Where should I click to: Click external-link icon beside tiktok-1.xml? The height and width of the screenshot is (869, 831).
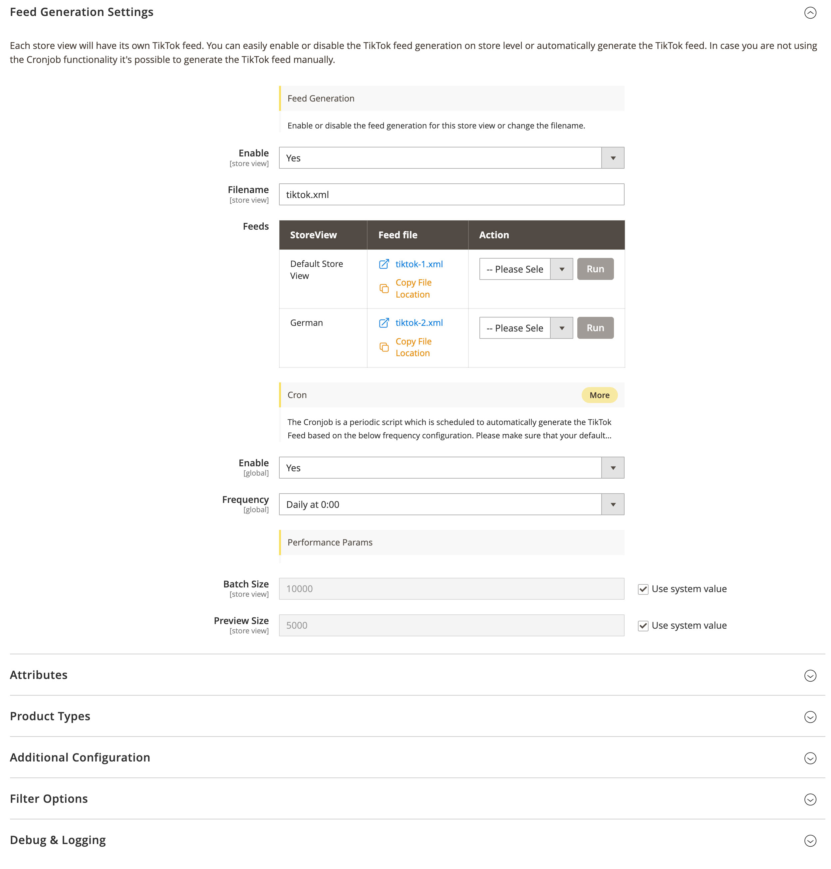coord(384,264)
